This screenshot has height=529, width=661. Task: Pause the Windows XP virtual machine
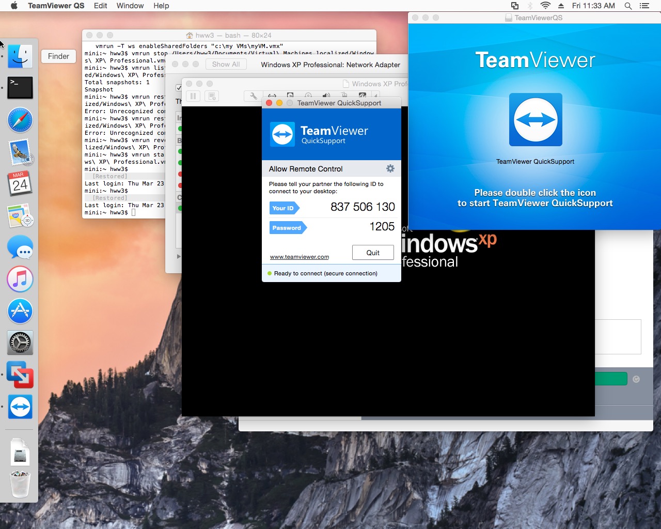(x=193, y=96)
